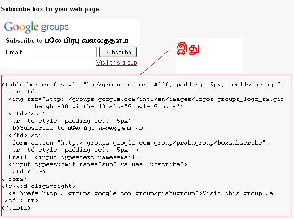Click the closing </table> code line
Viewport: 294px width, 219px height.
pos(16,208)
